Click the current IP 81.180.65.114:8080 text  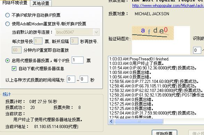[x=56, y=126]
